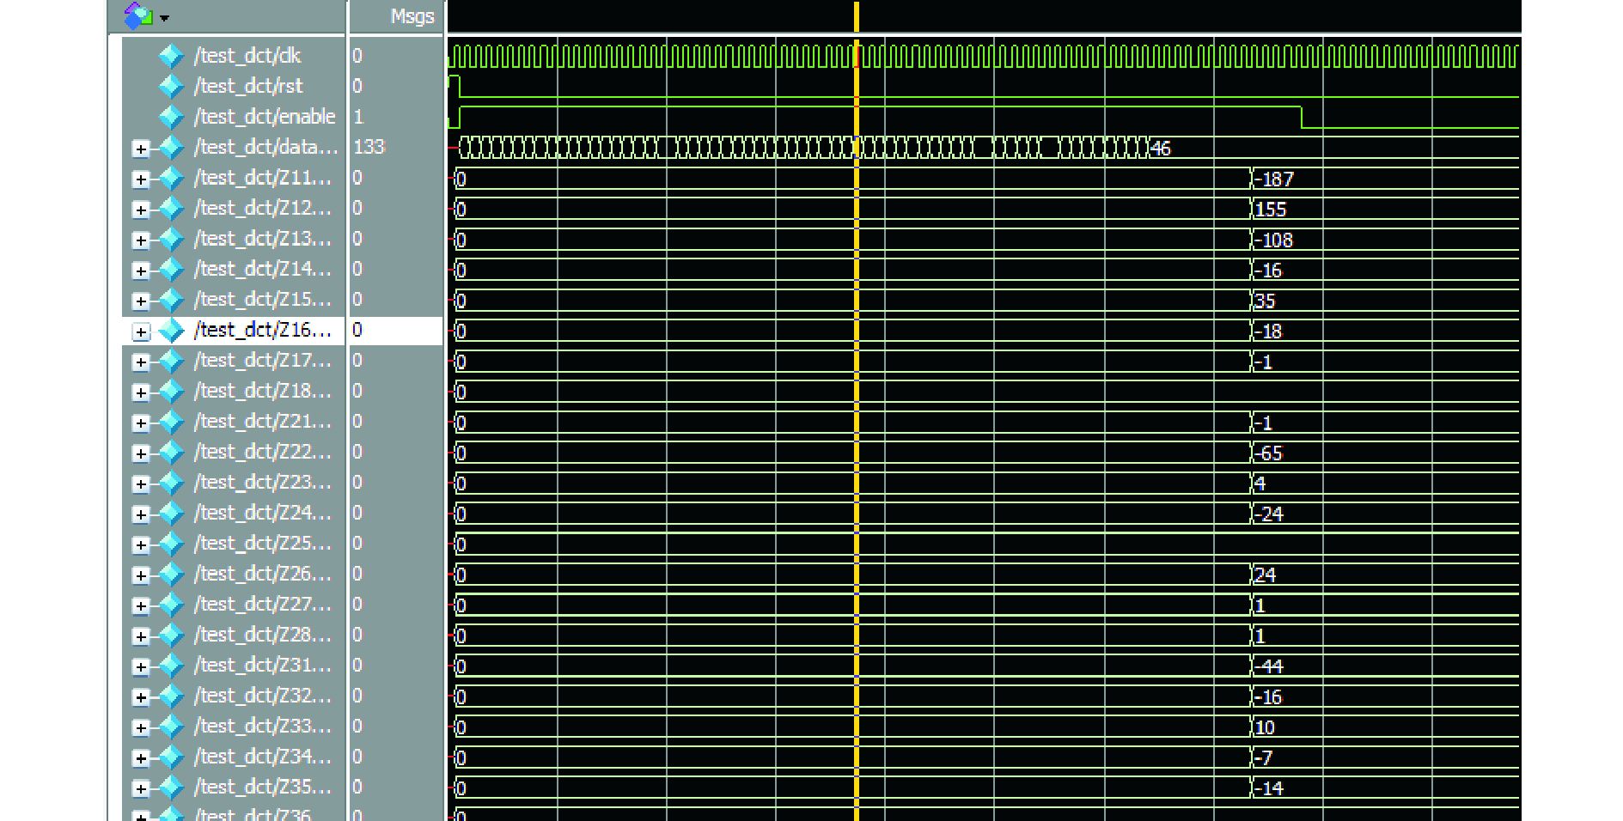Click the diamond icon beside /test_dct/Z28
Image resolution: width=1623 pixels, height=821 pixels.
pos(171,635)
